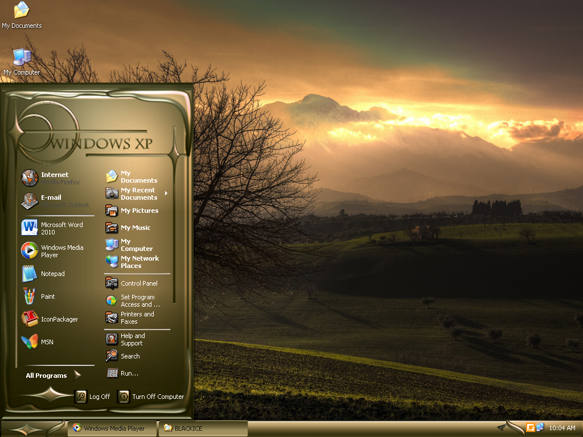Click the 'IconPackager' label

(x=59, y=319)
